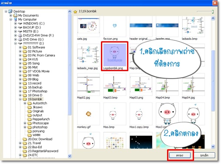Expand the Autostitch subfolder node
Viewport: 221px width, 164px height.
coord(25,103)
